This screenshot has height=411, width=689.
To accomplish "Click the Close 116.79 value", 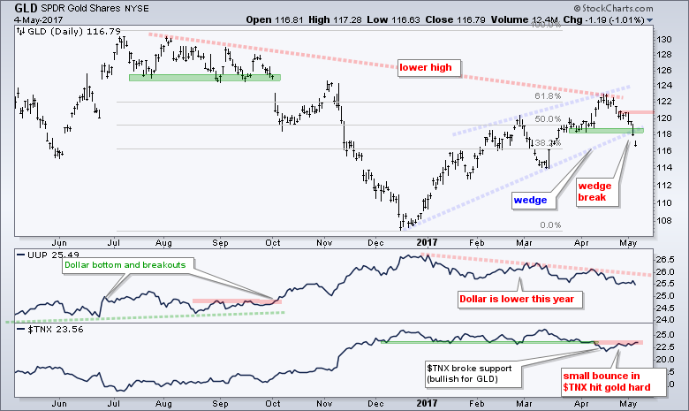I will pyautogui.click(x=455, y=19).
